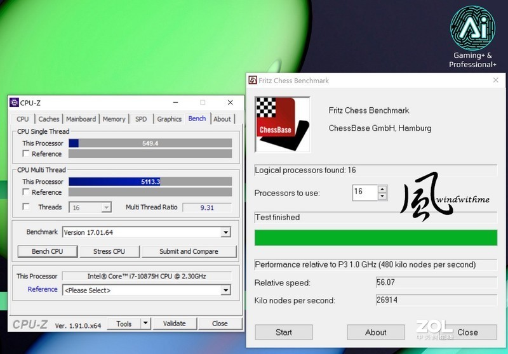Screen dimensions: 508x354
Task: Switch to the SPD tab
Action: pos(141,119)
